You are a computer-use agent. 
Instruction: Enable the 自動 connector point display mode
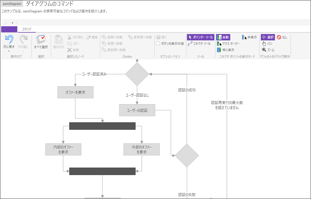click(x=223, y=37)
